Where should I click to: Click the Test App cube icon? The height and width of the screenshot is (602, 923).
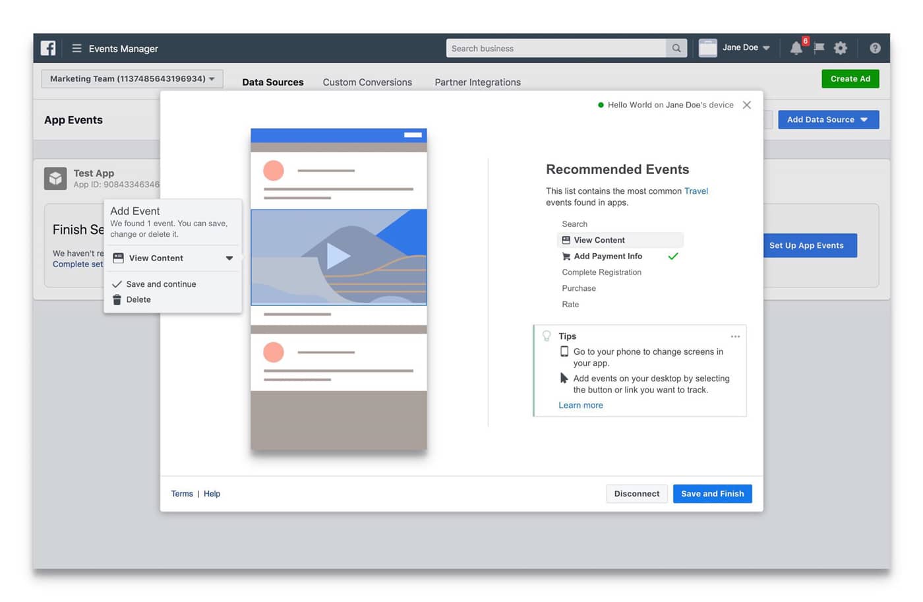[55, 178]
